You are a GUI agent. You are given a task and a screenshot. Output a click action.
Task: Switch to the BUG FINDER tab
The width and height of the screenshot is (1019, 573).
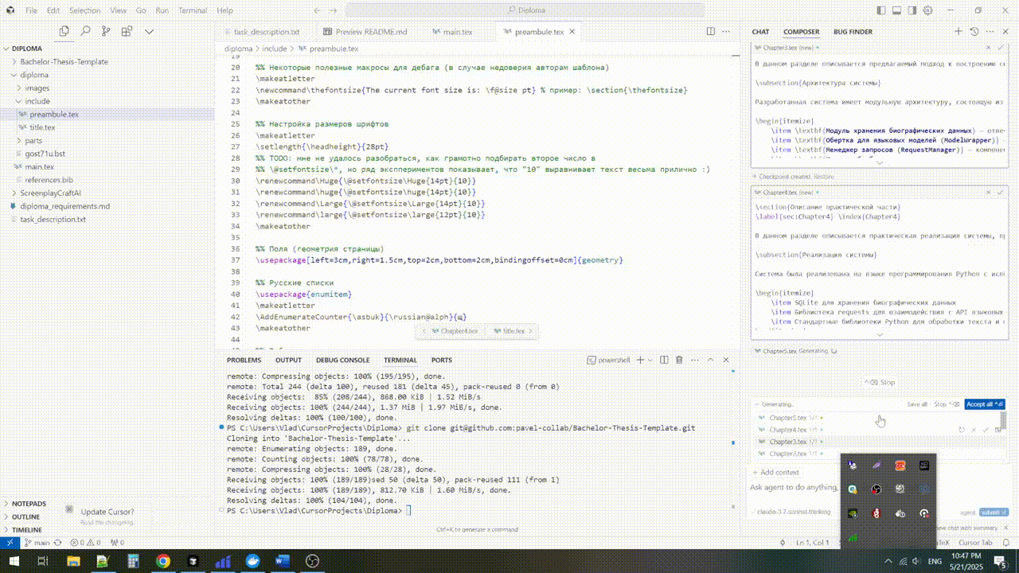(853, 32)
